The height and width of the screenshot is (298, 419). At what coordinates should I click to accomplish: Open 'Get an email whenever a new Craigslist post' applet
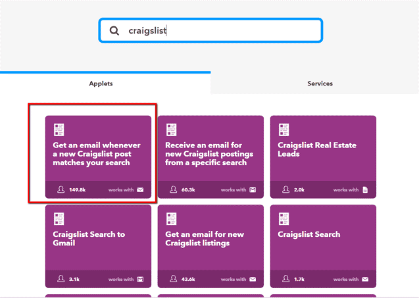pos(98,157)
